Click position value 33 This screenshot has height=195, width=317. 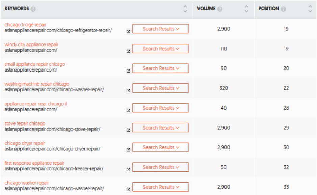click(286, 187)
